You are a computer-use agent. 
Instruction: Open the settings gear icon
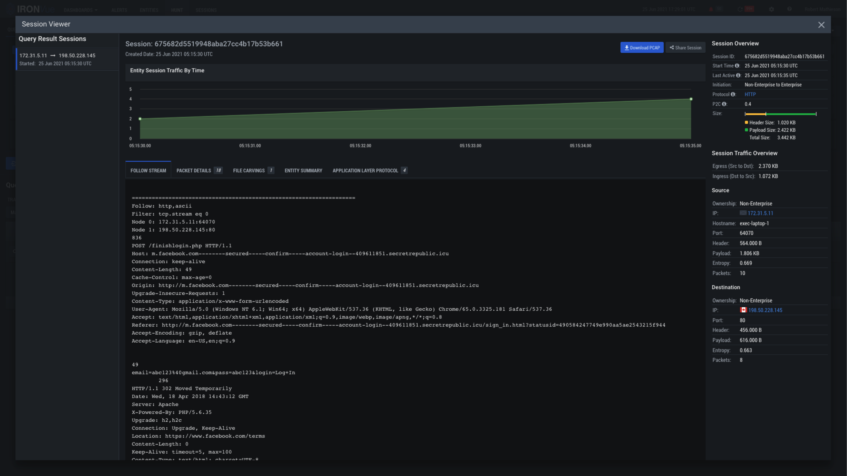(772, 9)
